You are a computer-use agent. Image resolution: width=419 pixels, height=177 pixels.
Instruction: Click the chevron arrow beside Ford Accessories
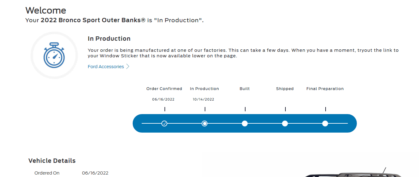tap(128, 67)
